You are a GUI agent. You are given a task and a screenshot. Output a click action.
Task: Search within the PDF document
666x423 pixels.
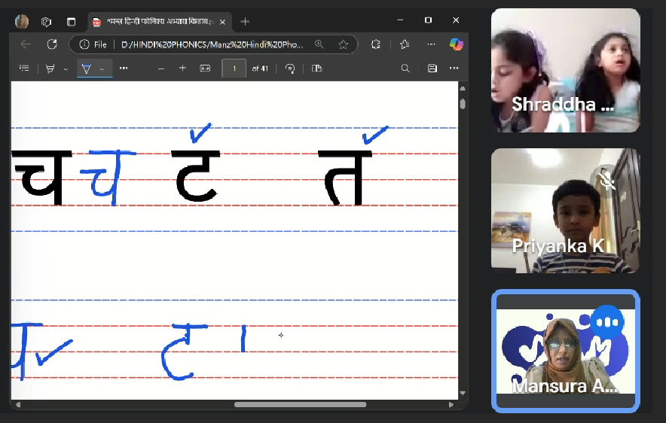(405, 68)
